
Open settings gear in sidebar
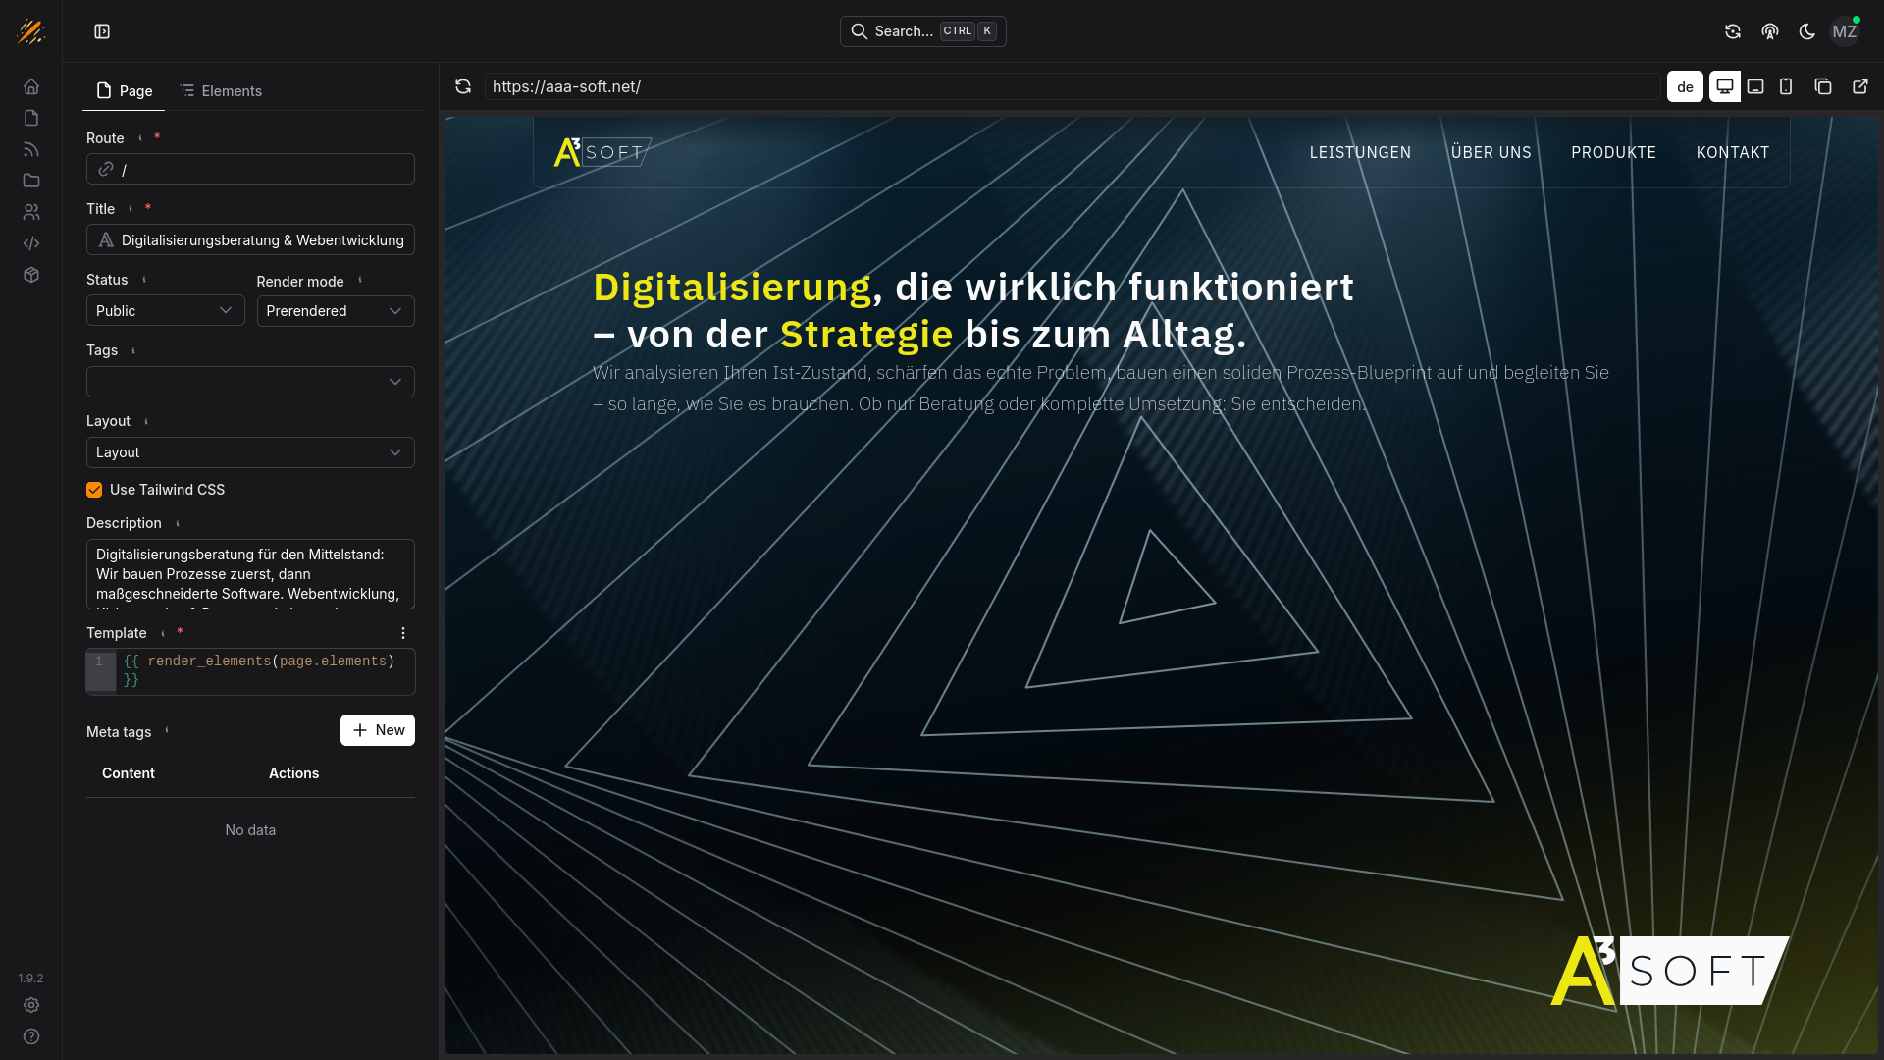pyautogui.click(x=31, y=1005)
